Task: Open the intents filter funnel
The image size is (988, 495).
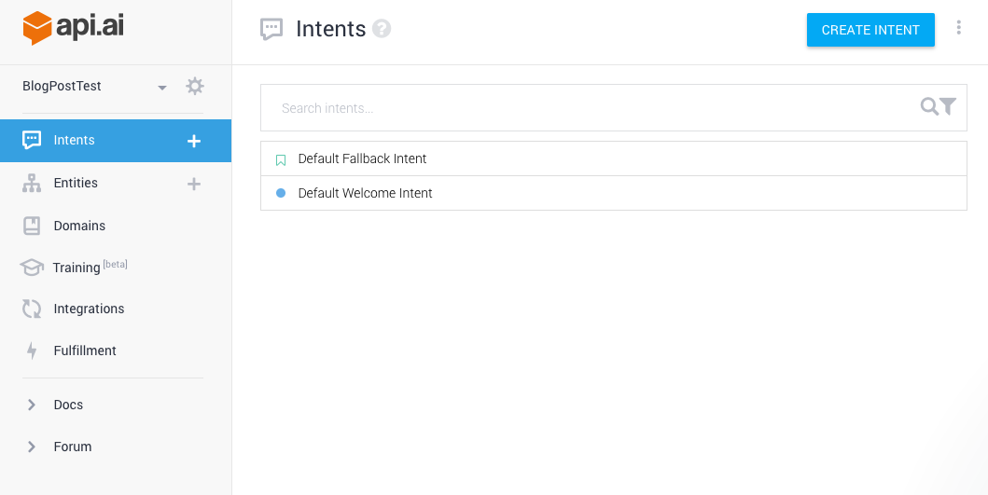Action: 948,107
